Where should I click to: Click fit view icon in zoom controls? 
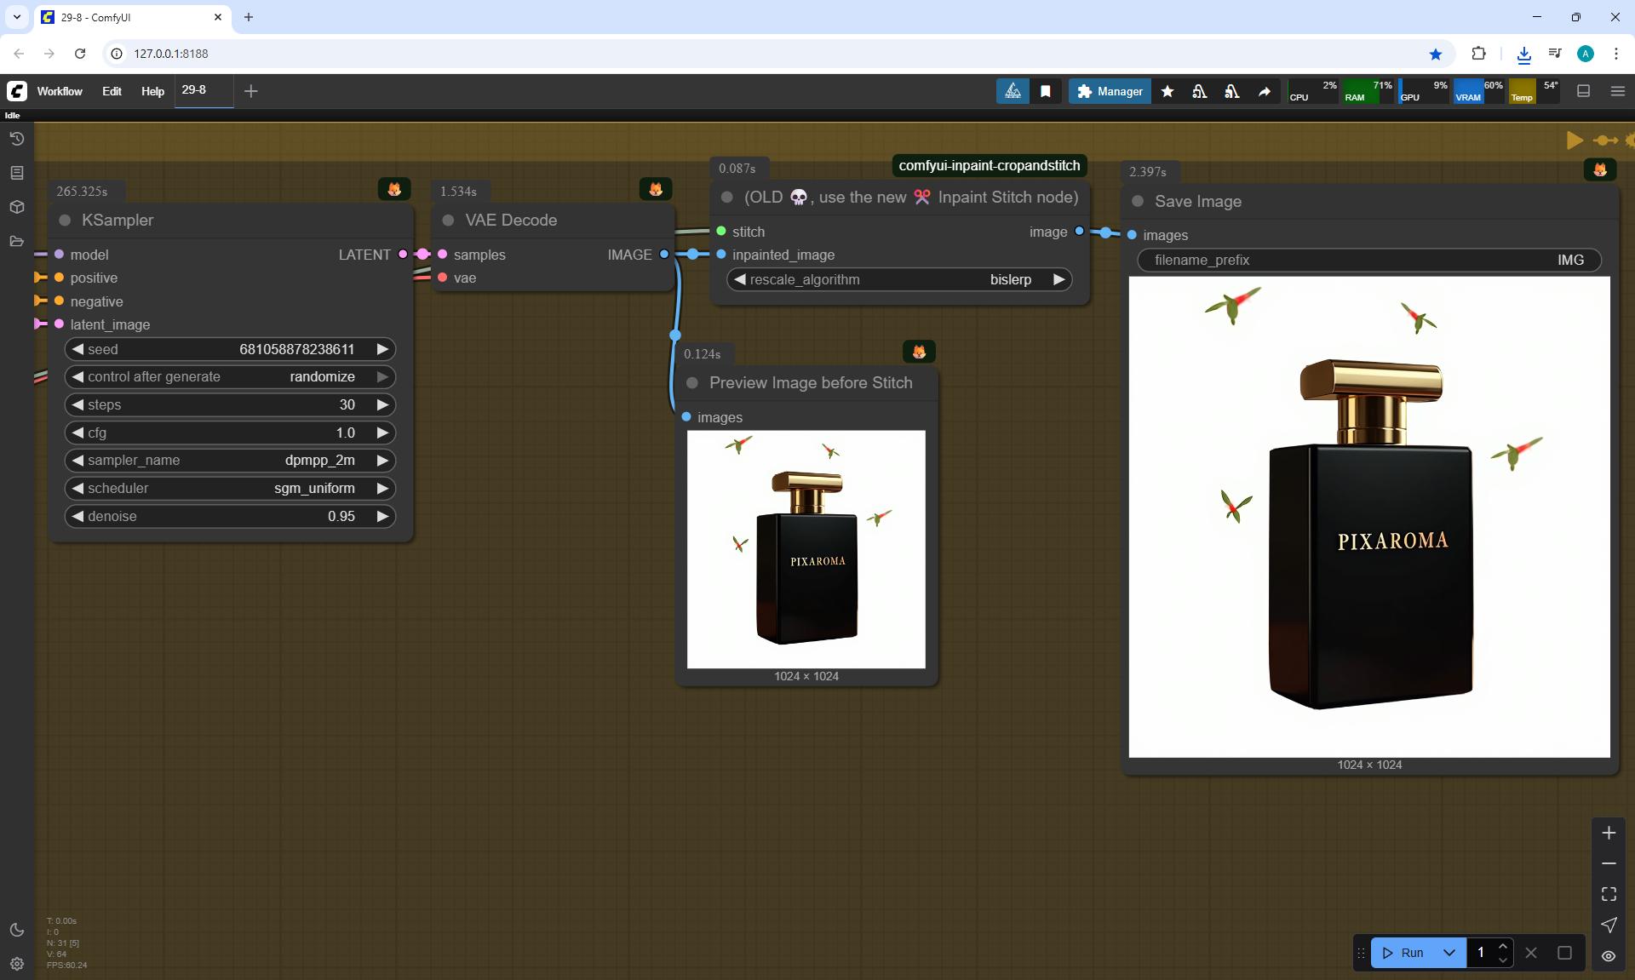pos(1609,894)
